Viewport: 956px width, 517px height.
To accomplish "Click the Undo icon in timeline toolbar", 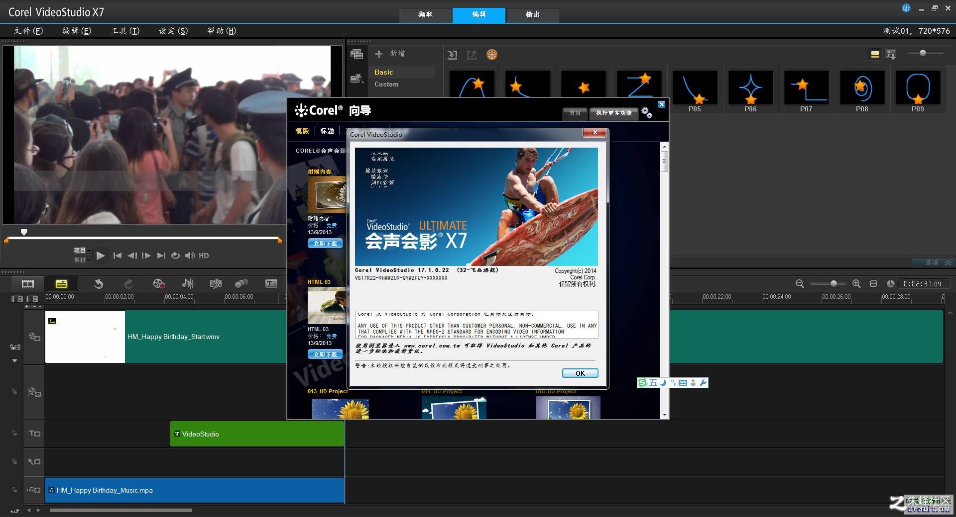I will (x=99, y=284).
